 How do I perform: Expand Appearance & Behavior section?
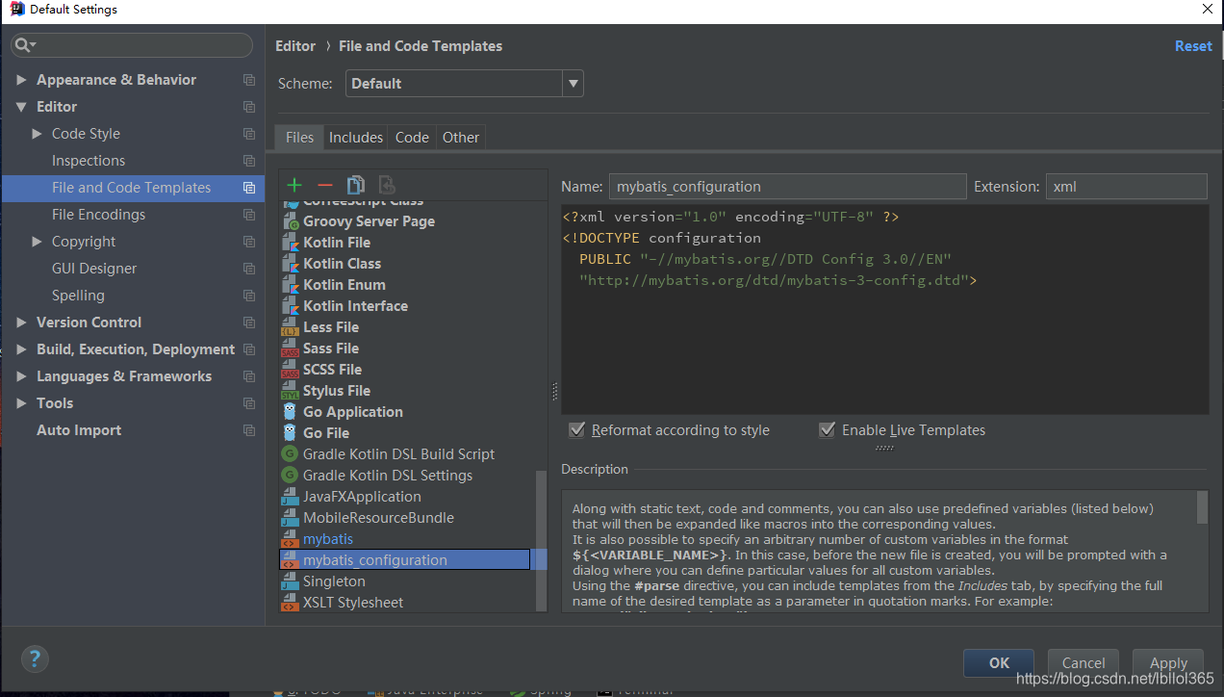(x=22, y=80)
